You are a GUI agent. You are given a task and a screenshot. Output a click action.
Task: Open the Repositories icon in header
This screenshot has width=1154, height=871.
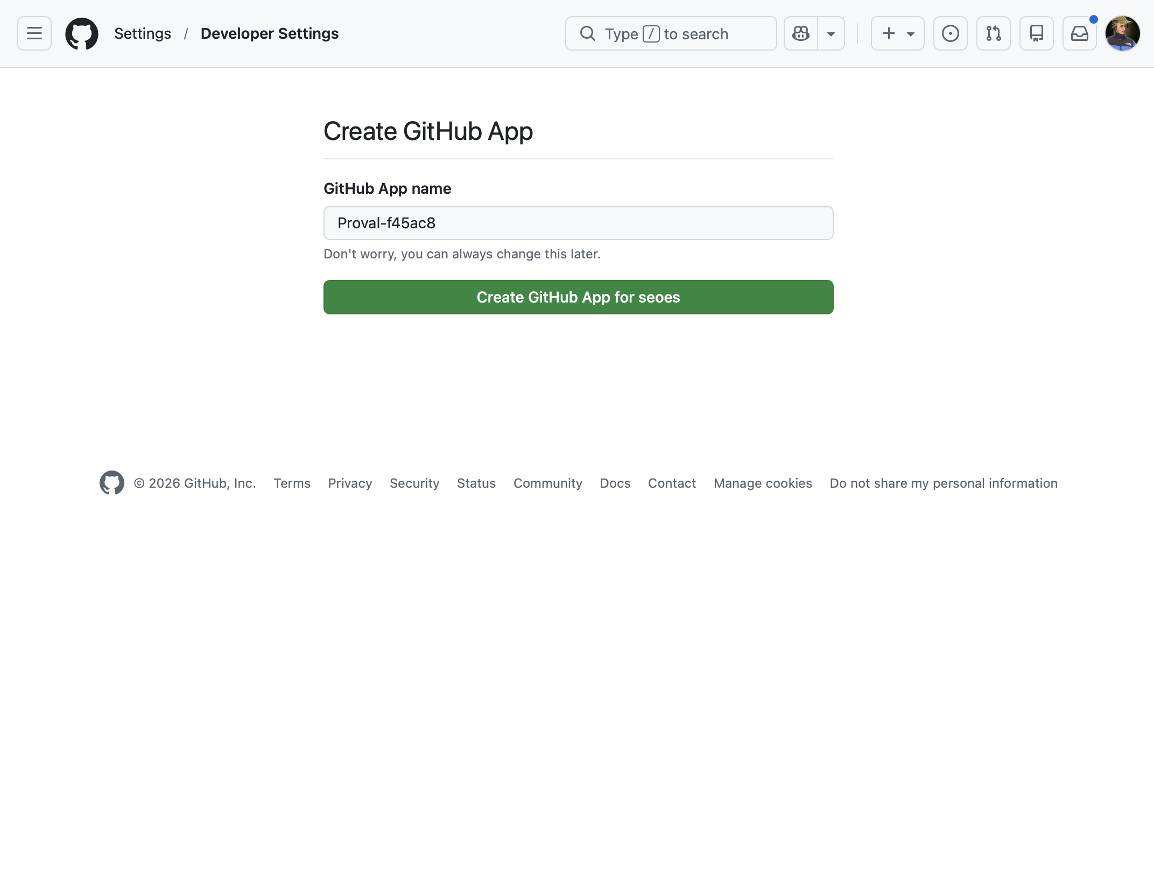click(x=1037, y=33)
